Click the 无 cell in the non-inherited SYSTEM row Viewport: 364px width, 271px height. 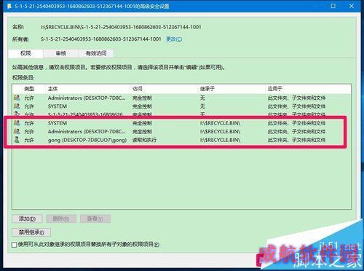pos(202,106)
